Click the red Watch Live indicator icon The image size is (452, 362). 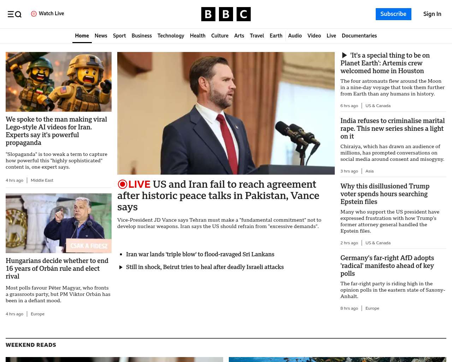click(34, 14)
